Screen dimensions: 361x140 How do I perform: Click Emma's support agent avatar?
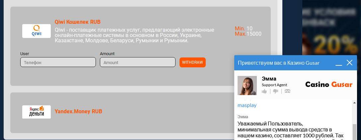coord(247,86)
